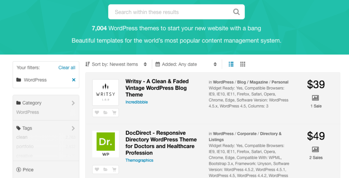Screen dimensions: 349x178
Task: Click the WordPress folder icon in Your filters
Action: 19,80
